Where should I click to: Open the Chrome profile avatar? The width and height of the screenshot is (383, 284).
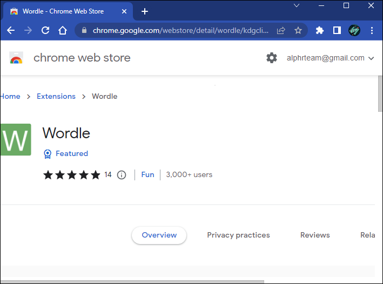tap(354, 31)
